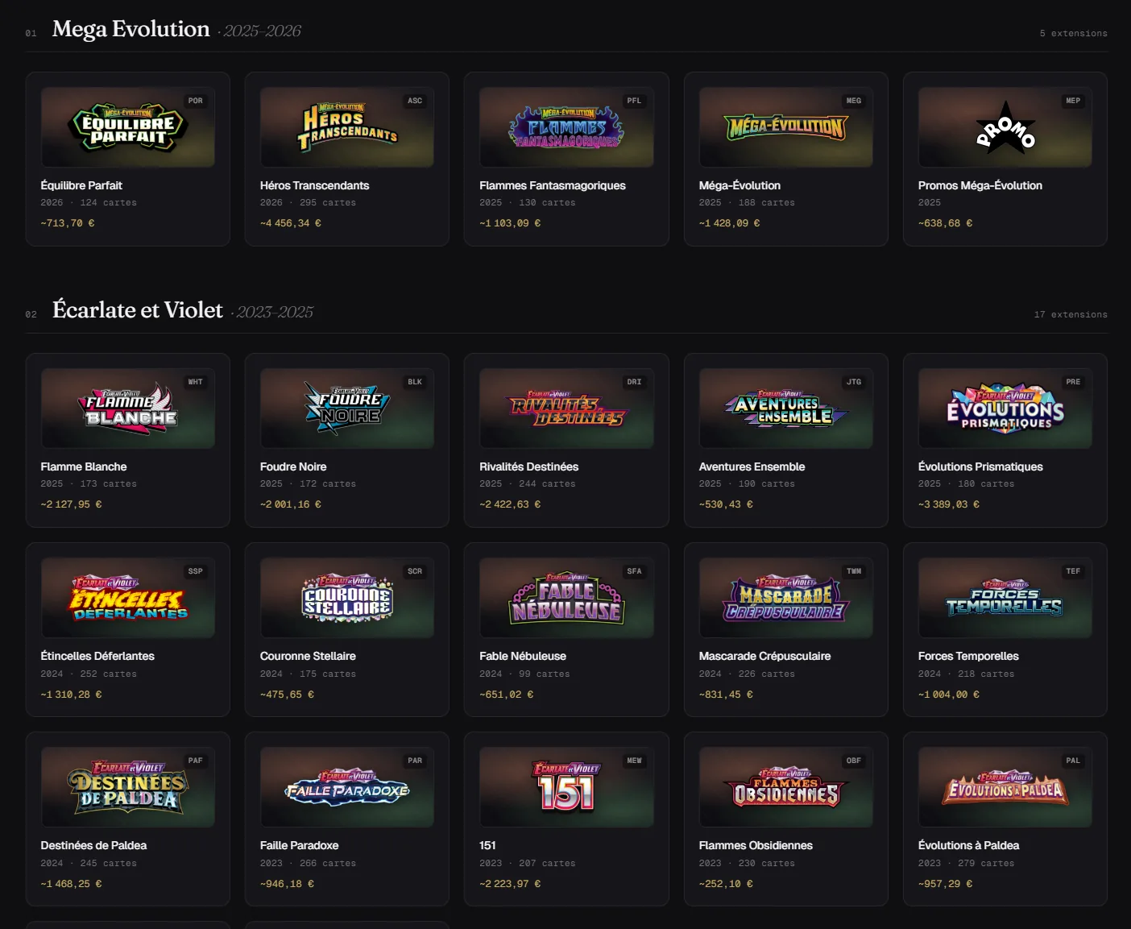
Task: Select the ~530,43 € price
Action: [726, 504]
